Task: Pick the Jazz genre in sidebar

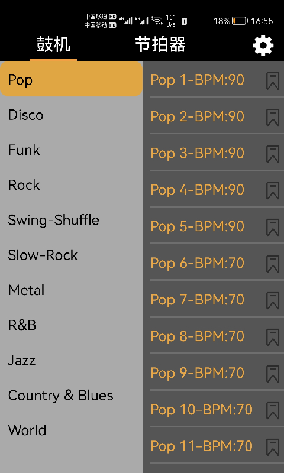Action: (71, 360)
